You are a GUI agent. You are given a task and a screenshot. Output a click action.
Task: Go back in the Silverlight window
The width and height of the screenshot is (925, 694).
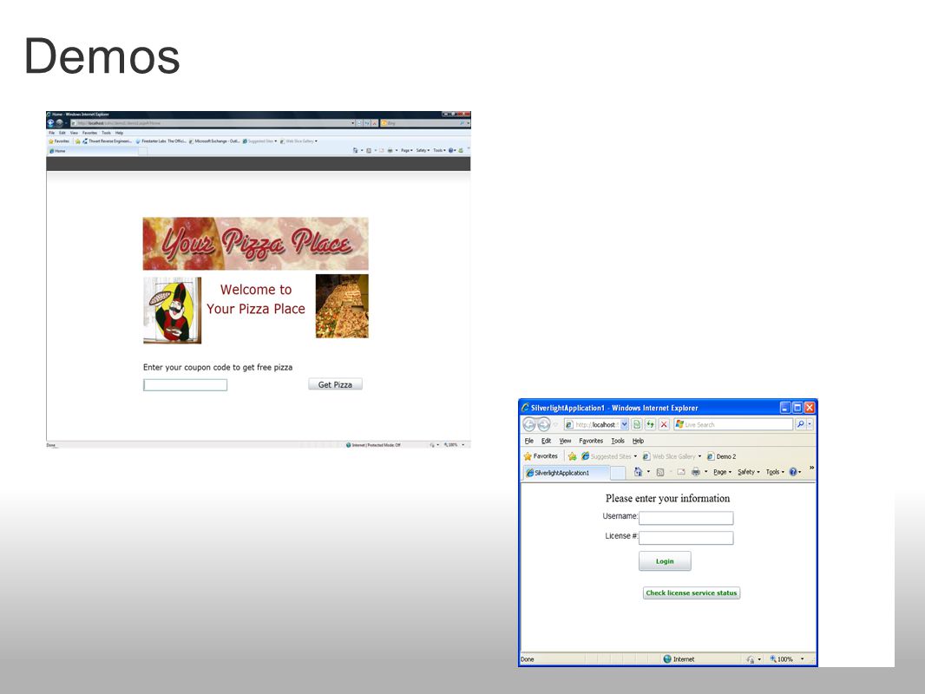tap(529, 424)
